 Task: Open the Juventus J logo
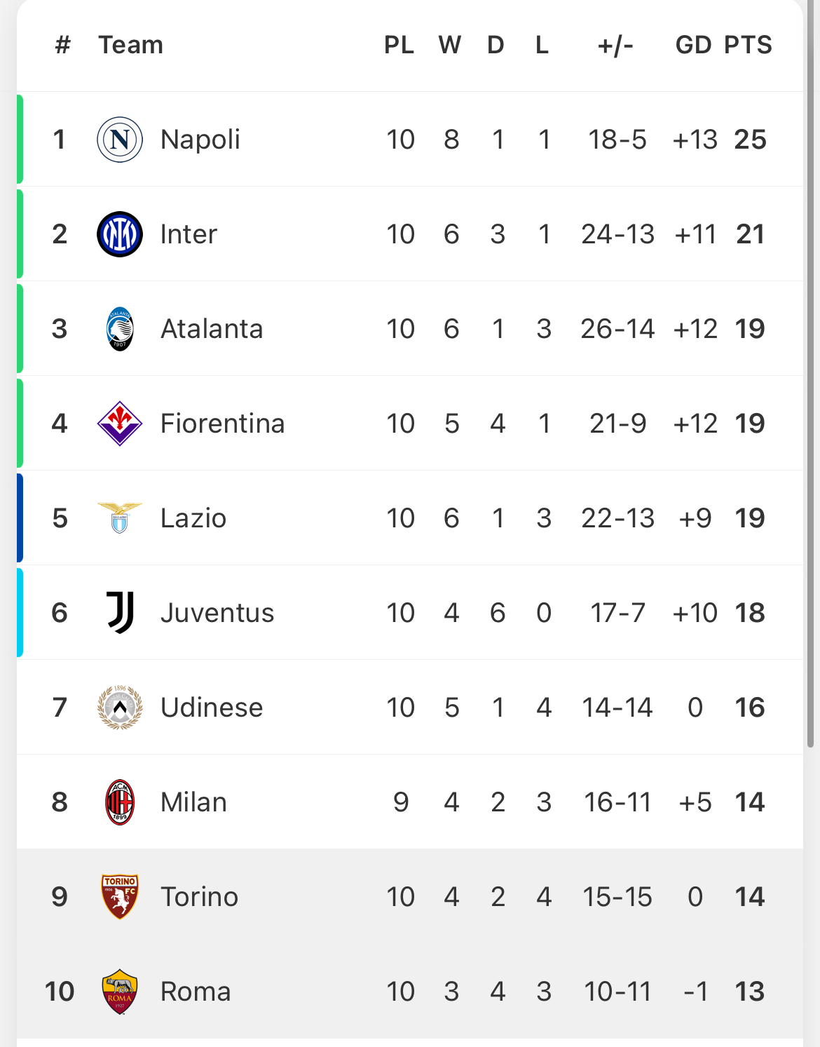point(120,613)
